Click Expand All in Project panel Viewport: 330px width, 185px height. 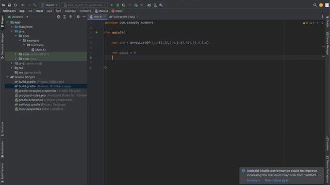pos(64,17)
